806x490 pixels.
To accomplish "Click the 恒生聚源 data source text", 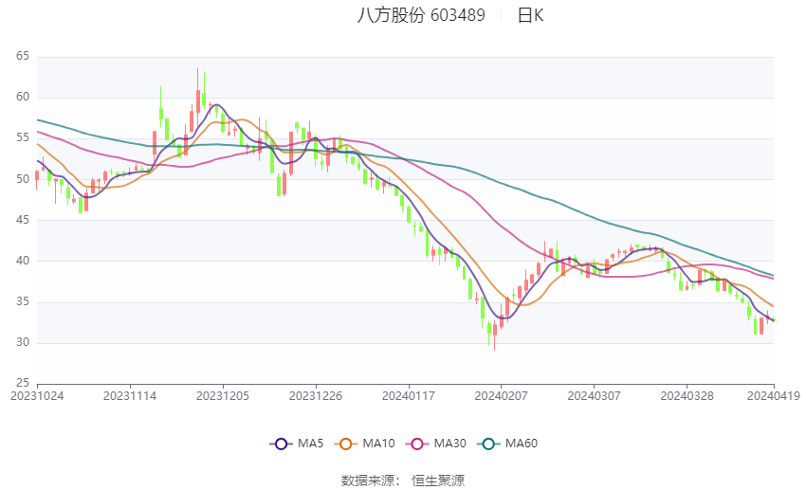I will pos(438,481).
